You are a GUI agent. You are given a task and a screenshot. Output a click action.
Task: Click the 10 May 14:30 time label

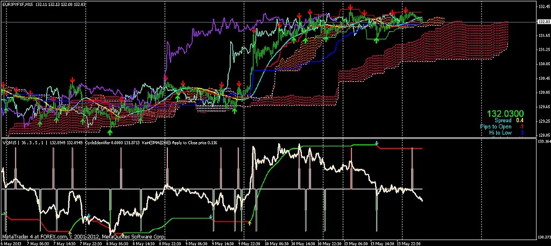click(304, 243)
